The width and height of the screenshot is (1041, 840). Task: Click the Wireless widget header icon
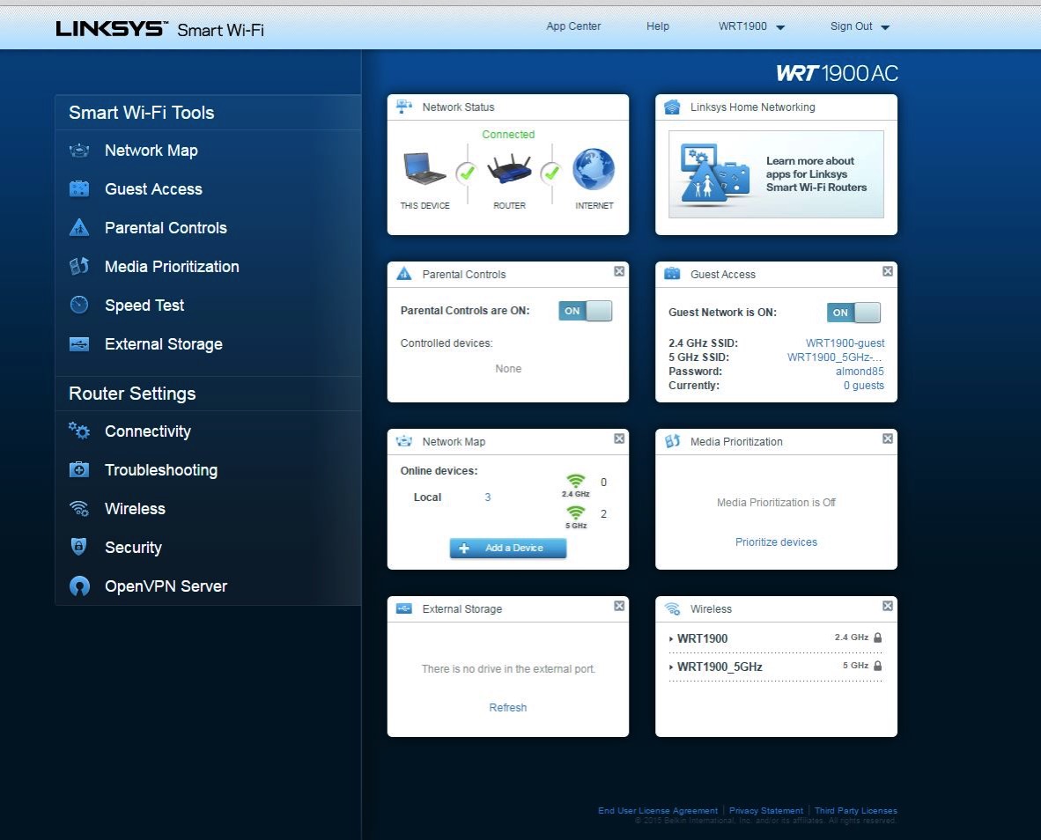point(672,608)
